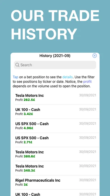The height and width of the screenshot is (196, 110).
Task: Click the 380.6£ profit value
Action: click(29, 156)
